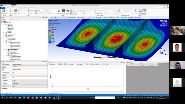Open Firefox from the taskbar
This screenshot has width=185, height=104.
coord(28,98)
